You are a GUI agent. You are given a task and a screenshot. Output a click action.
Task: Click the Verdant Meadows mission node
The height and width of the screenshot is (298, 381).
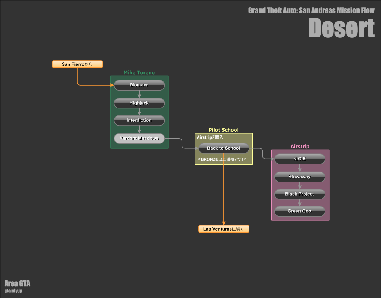(x=139, y=138)
